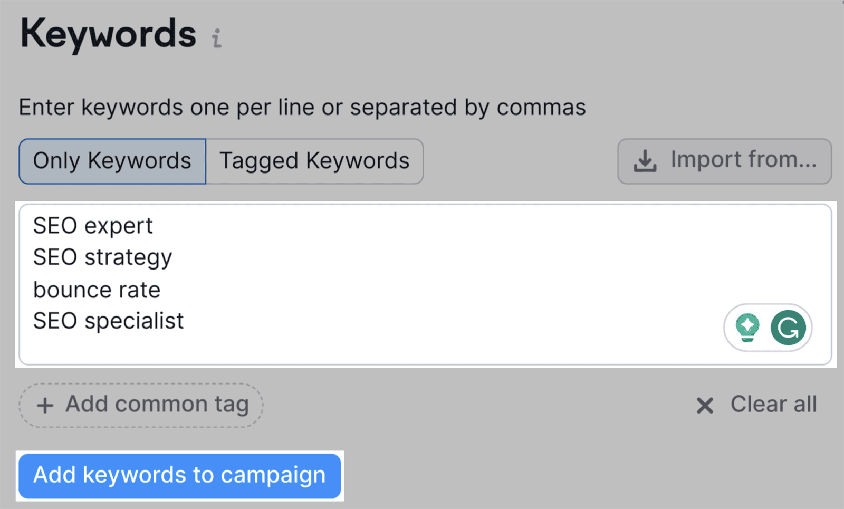Select the Only Keywords tab
The height and width of the screenshot is (509, 844).
112,161
